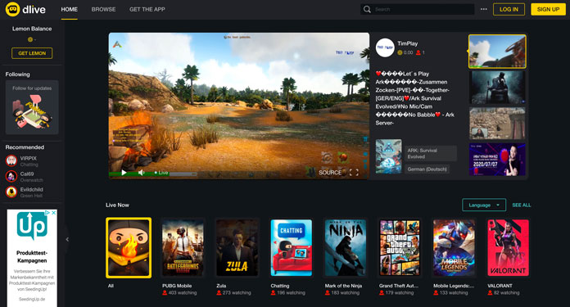The height and width of the screenshot is (307, 570).
Task: Change video quality via SOURCE
Action: point(330,173)
